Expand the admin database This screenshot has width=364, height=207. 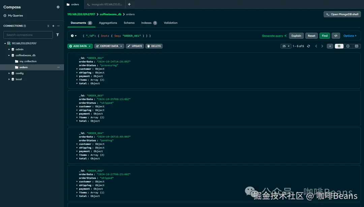[9, 50]
